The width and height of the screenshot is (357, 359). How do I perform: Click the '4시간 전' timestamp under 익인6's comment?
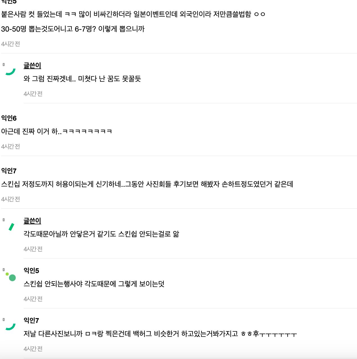(11, 147)
